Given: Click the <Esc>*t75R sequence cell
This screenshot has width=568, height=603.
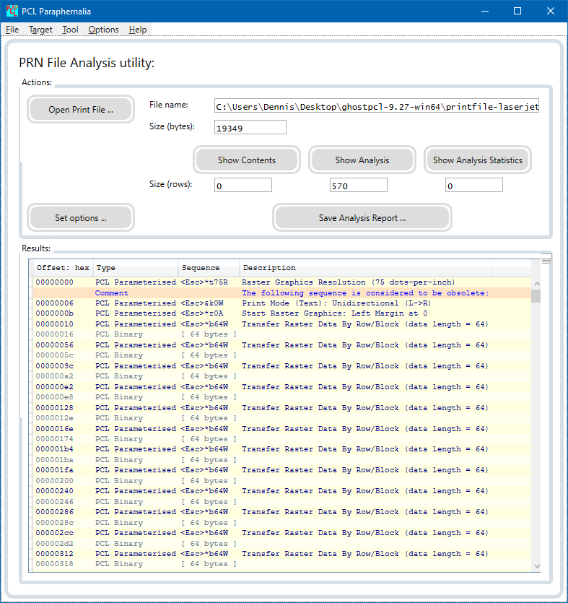Looking at the screenshot, I should [x=204, y=282].
